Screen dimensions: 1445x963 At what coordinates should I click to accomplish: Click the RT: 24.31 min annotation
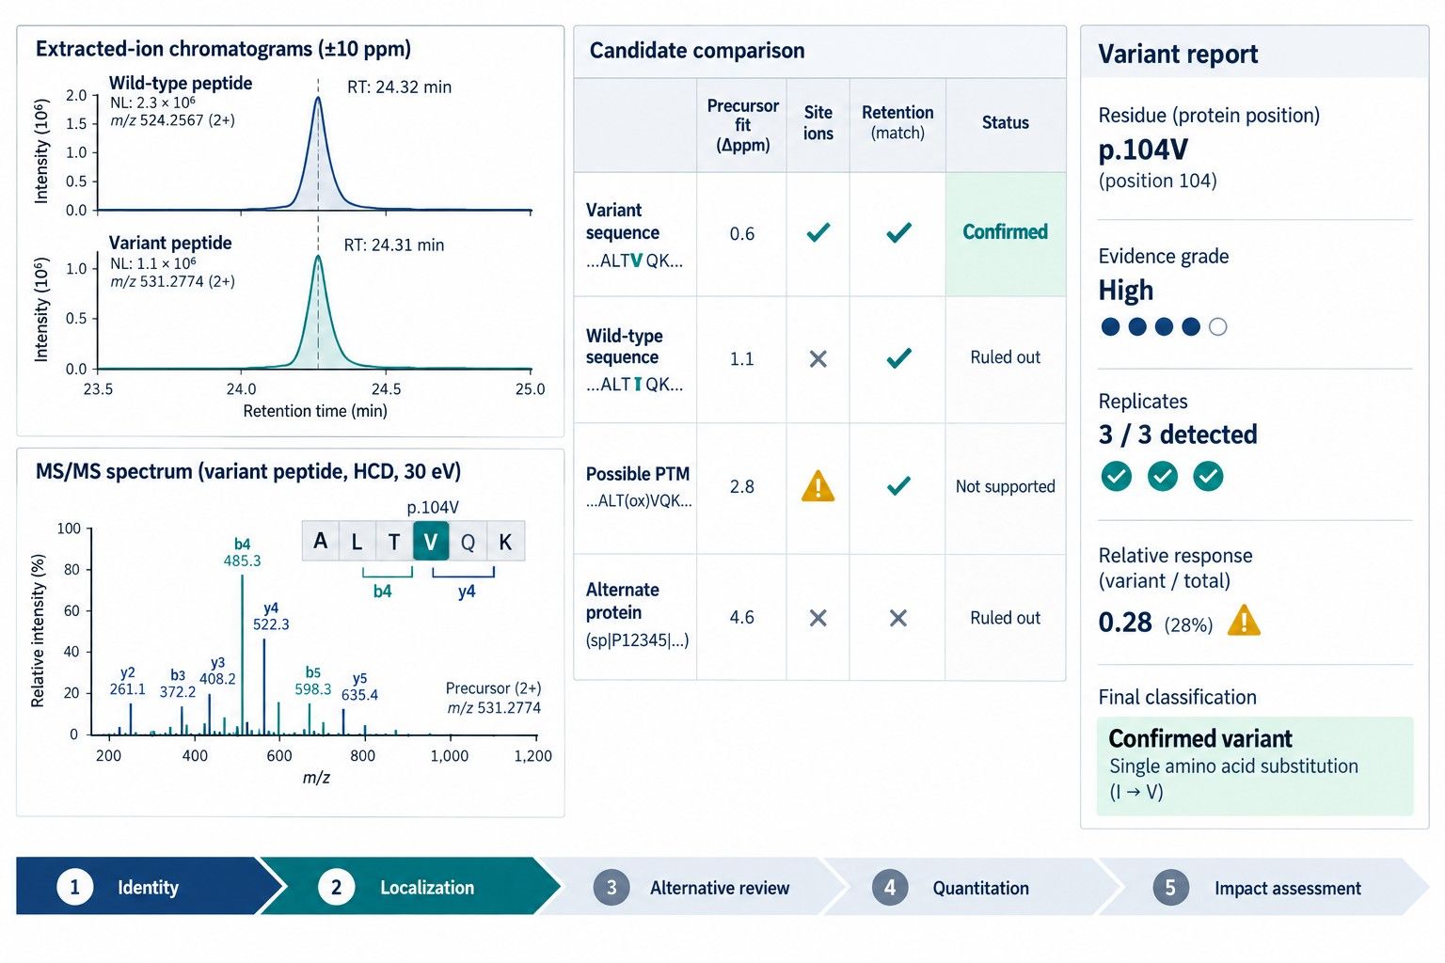click(393, 245)
